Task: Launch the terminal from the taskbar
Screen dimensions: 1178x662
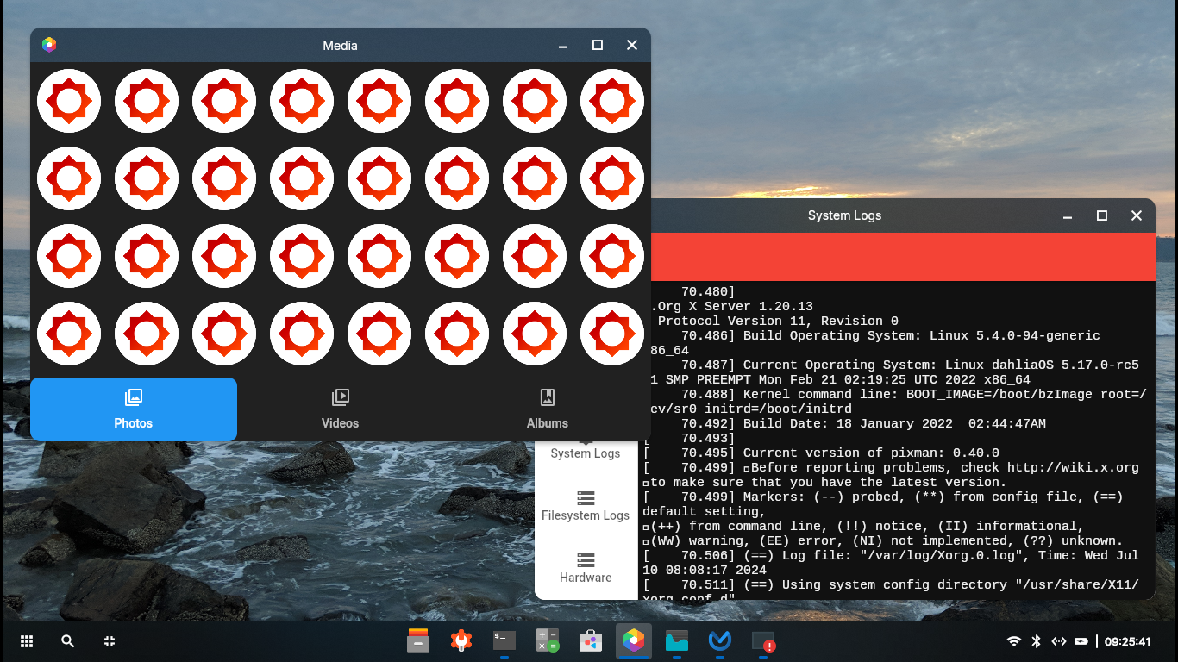Action: tap(504, 641)
